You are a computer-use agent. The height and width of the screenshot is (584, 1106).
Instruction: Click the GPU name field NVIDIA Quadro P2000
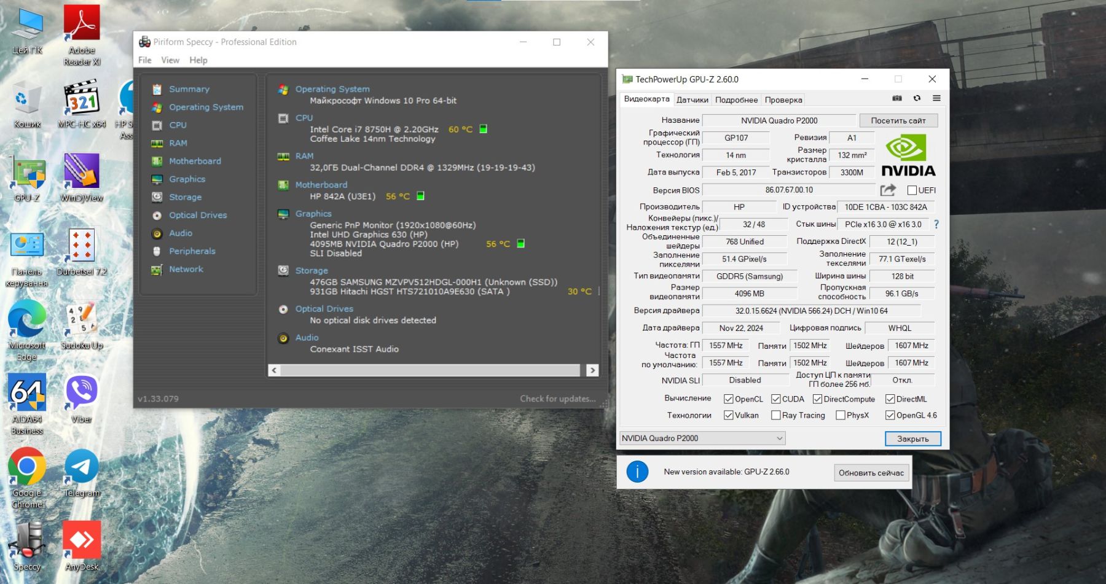pos(779,120)
